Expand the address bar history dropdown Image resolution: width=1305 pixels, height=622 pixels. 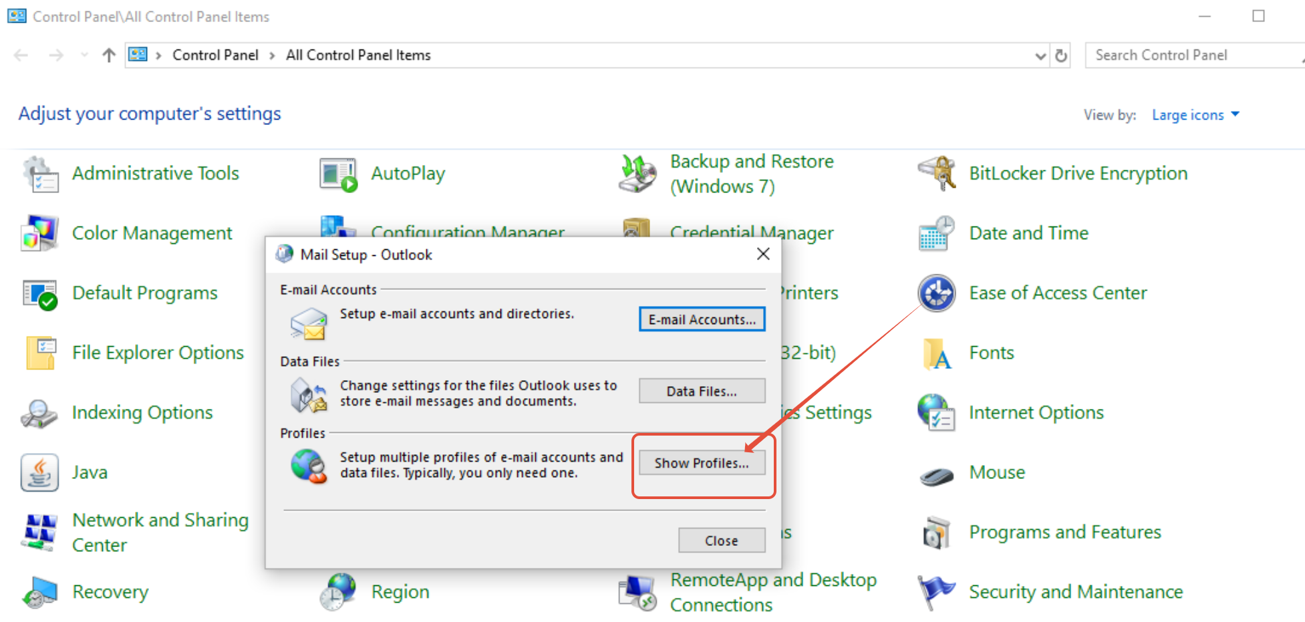coord(1040,56)
